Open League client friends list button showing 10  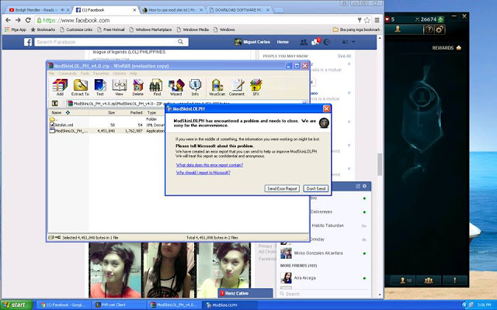click(406, 280)
